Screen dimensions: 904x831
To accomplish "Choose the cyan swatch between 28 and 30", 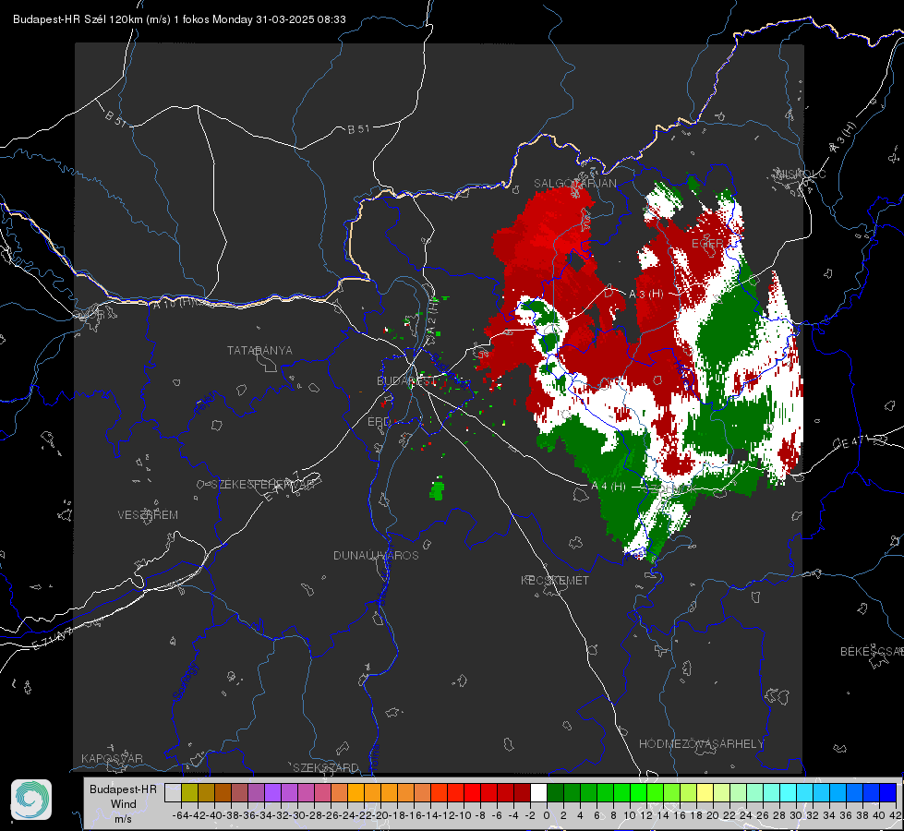I will (x=789, y=792).
